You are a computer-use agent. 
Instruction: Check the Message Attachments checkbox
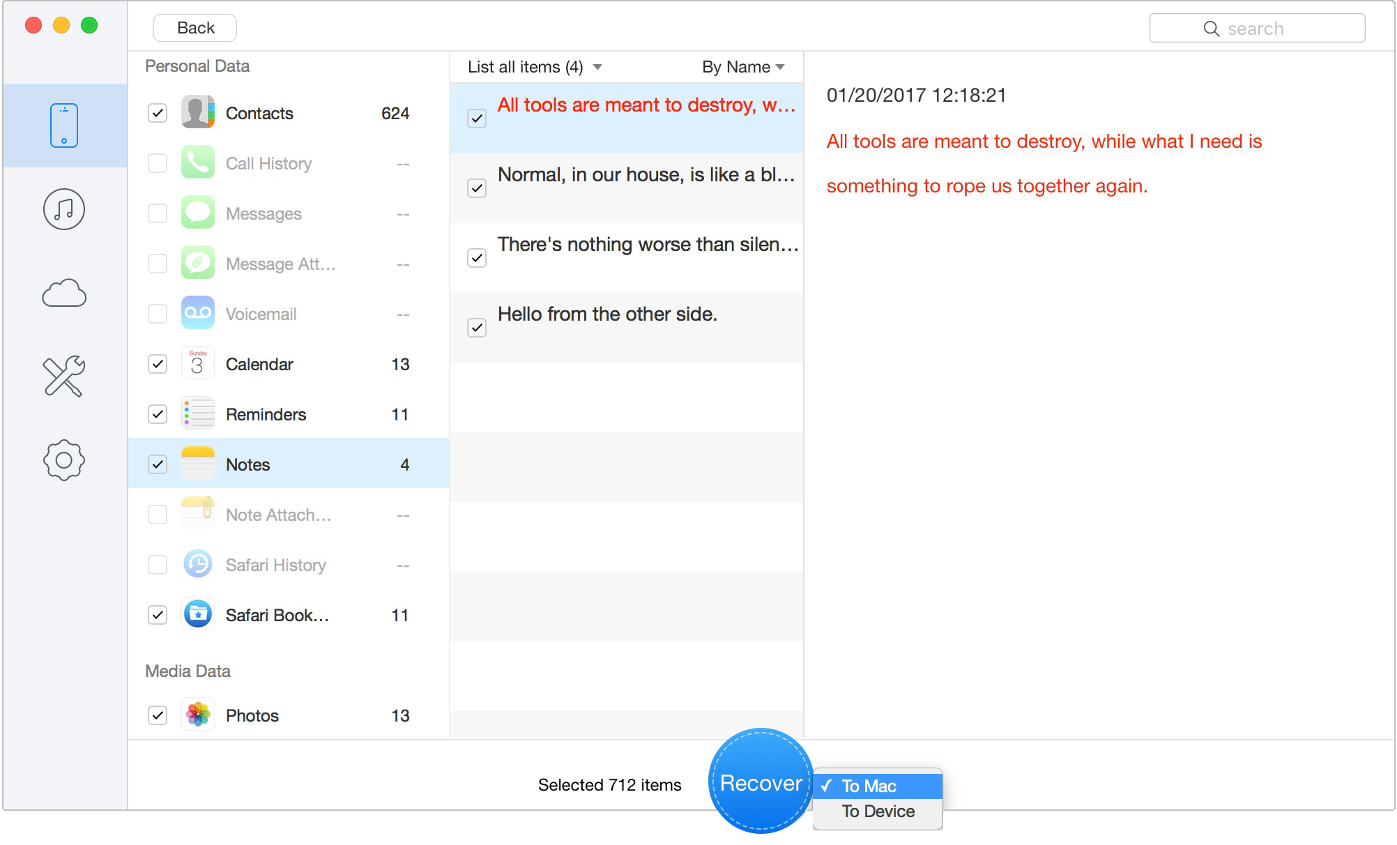158,264
